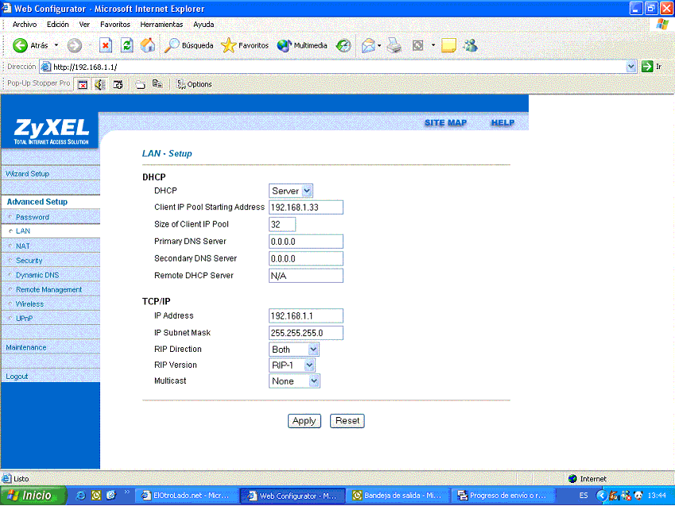Go back with the Atrás button
Viewport: 675px width, 506px height.
coord(30,45)
